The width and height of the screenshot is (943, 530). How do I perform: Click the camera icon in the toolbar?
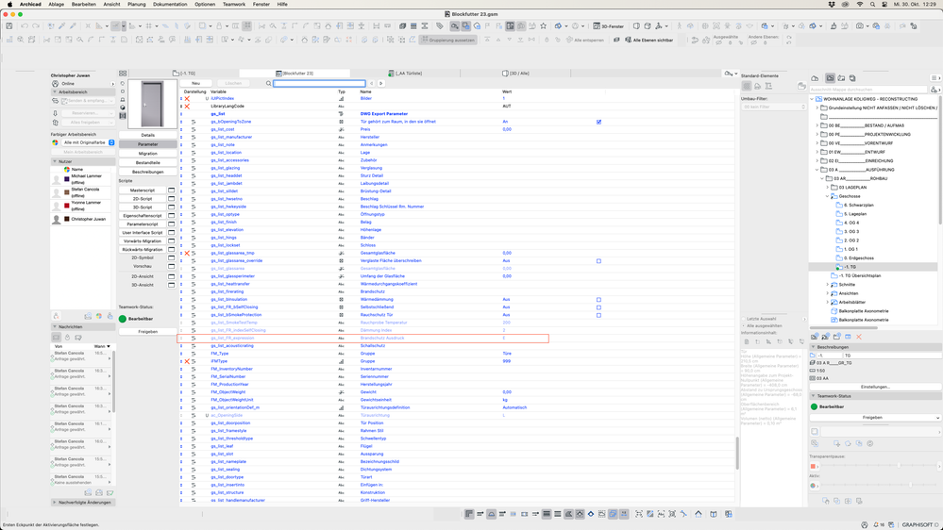[860, 25]
